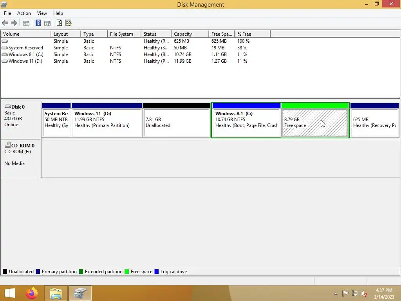Open the View menu
Viewport: 401px width, 301px height.
tap(42, 13)
